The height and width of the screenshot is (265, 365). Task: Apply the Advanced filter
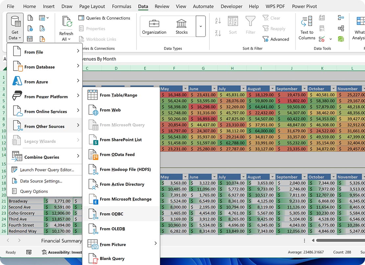[276, 39]
